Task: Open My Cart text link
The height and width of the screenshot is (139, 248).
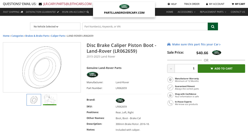Action: (240, 4)
